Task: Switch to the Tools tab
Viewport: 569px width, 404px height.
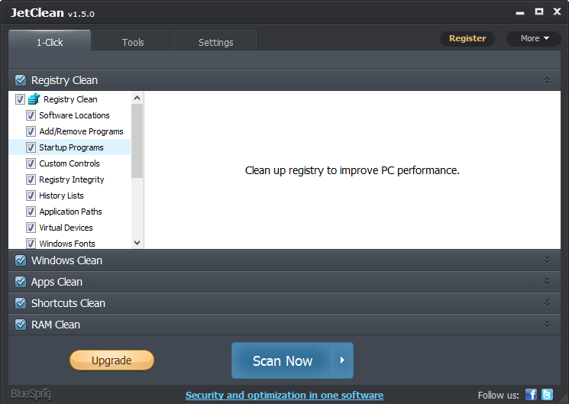Action: 133,42
